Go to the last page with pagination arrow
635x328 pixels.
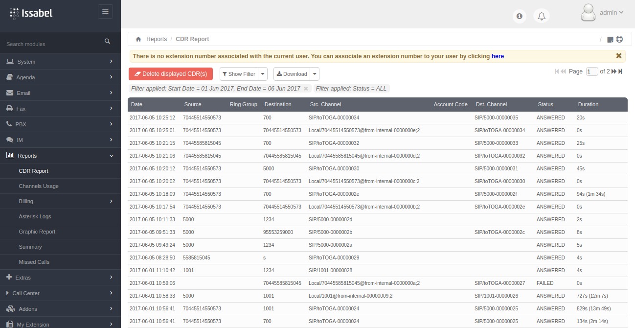pos(620,71)
